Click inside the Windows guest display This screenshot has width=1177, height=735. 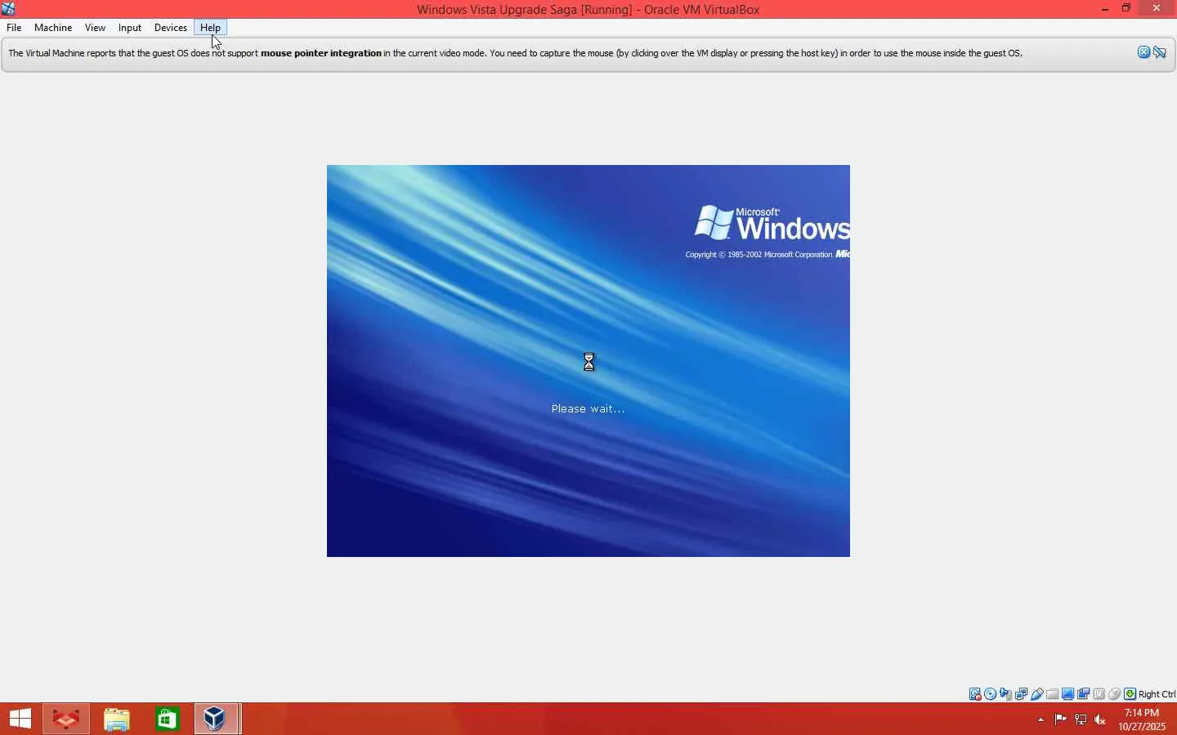588,361
